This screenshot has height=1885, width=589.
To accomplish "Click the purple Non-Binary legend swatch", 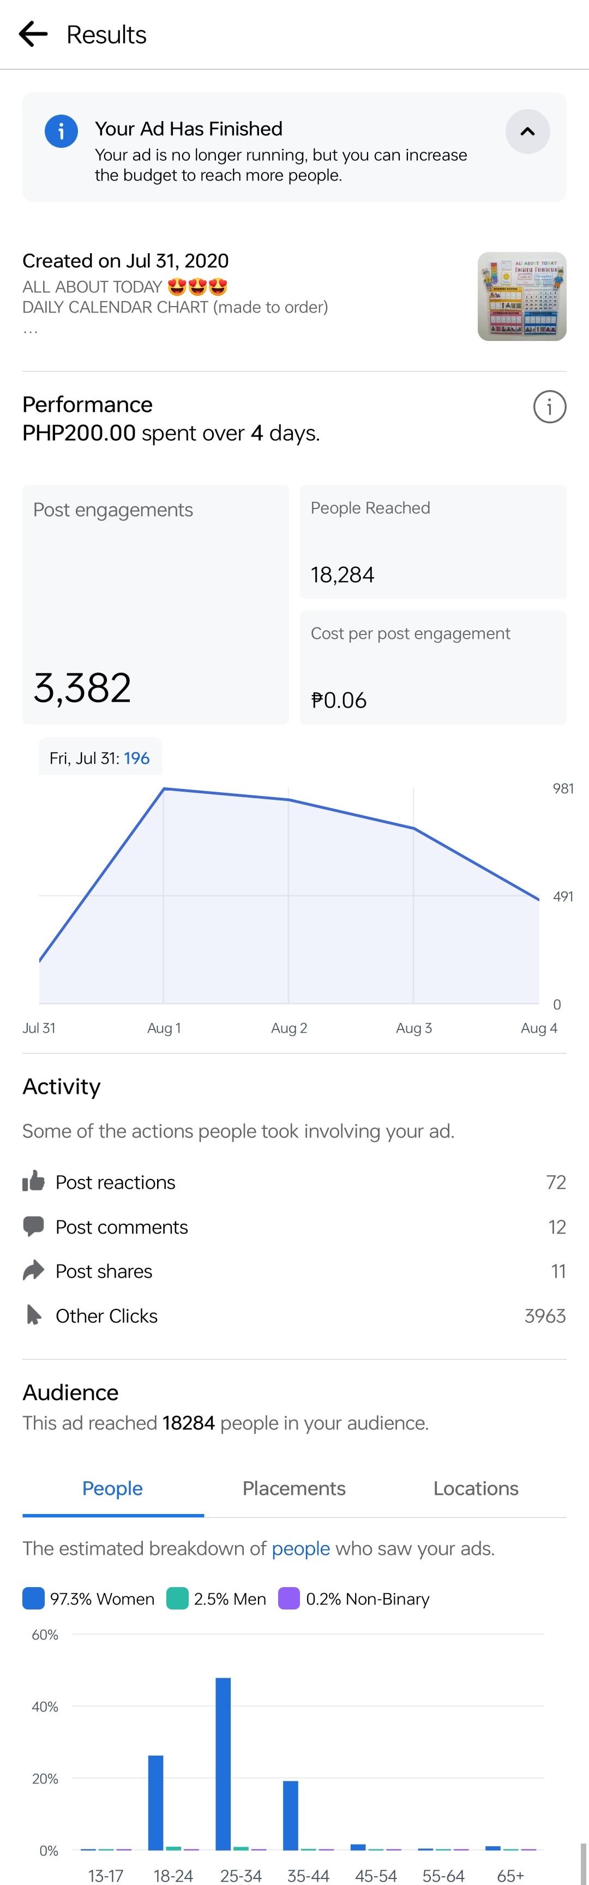I will coord(289,1598).
